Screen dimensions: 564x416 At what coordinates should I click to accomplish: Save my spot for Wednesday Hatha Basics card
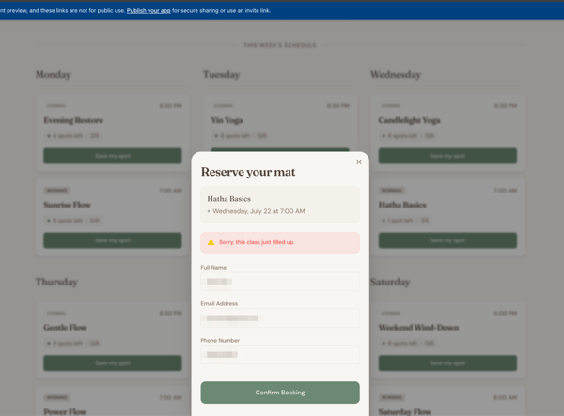pos(447,240)
